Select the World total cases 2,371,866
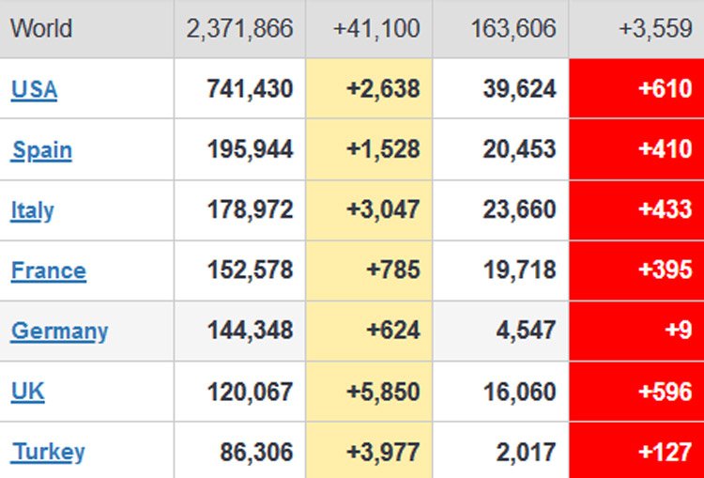704x478 pixels. pyautogui.click(x=239, y=28)
